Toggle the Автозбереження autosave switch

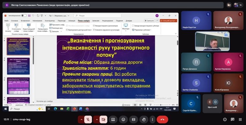point(24,15)
